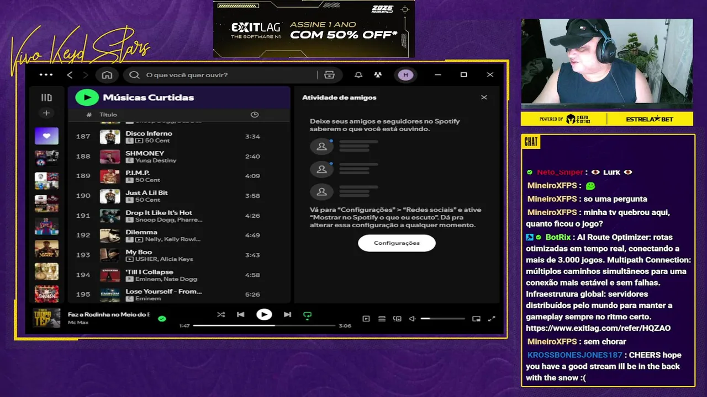Collapse Your Library sidebar icon

click(46, 98)
